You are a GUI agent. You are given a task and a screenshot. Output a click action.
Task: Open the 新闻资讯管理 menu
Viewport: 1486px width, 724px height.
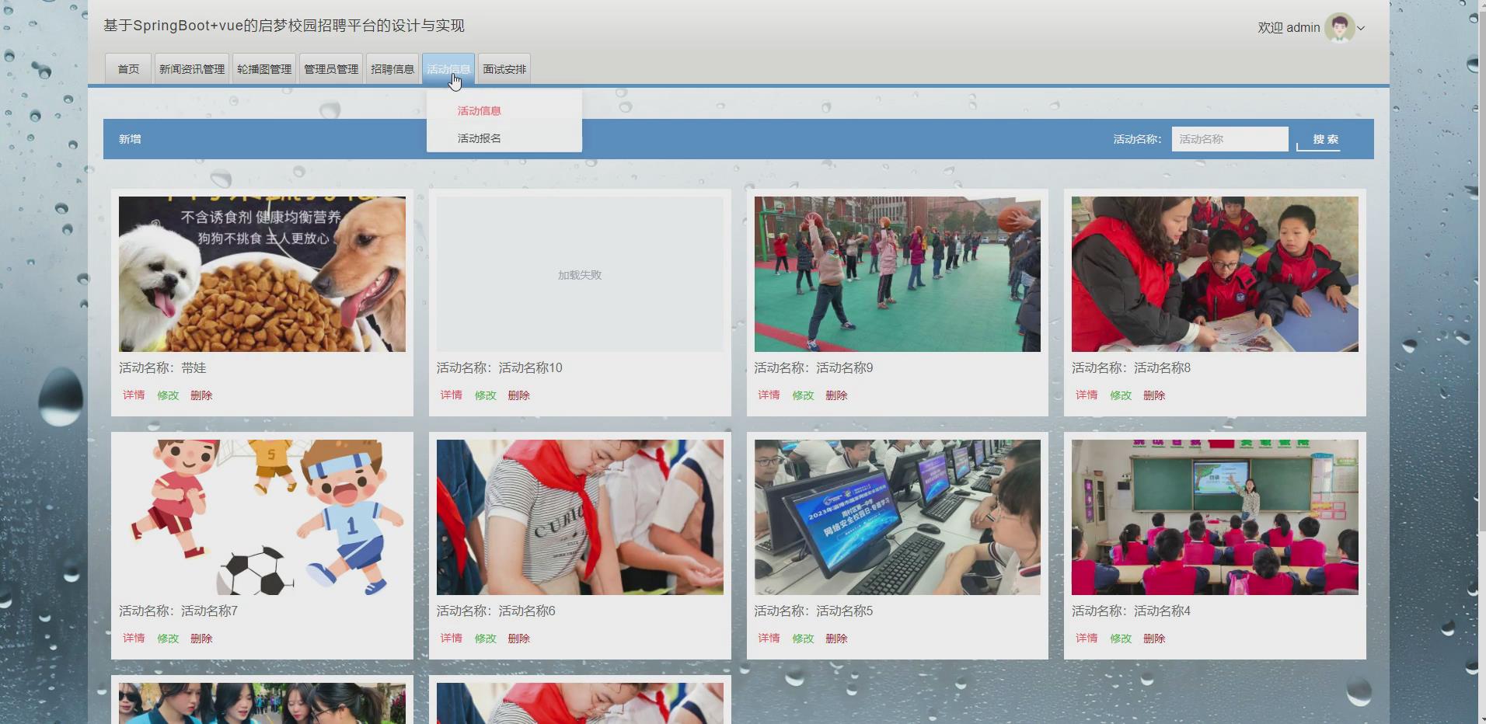pyautogui.click(x=192, y=69)
